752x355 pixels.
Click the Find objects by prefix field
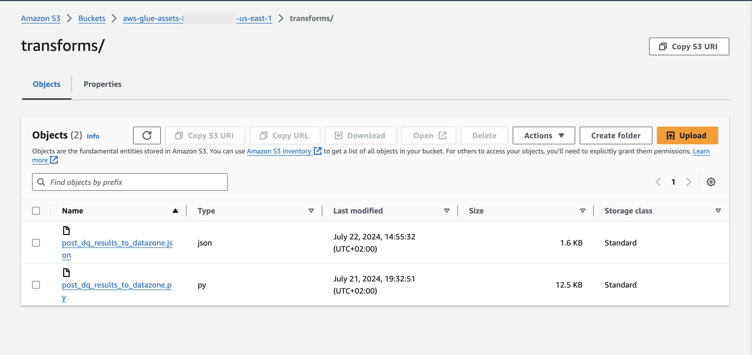[130, 182]
